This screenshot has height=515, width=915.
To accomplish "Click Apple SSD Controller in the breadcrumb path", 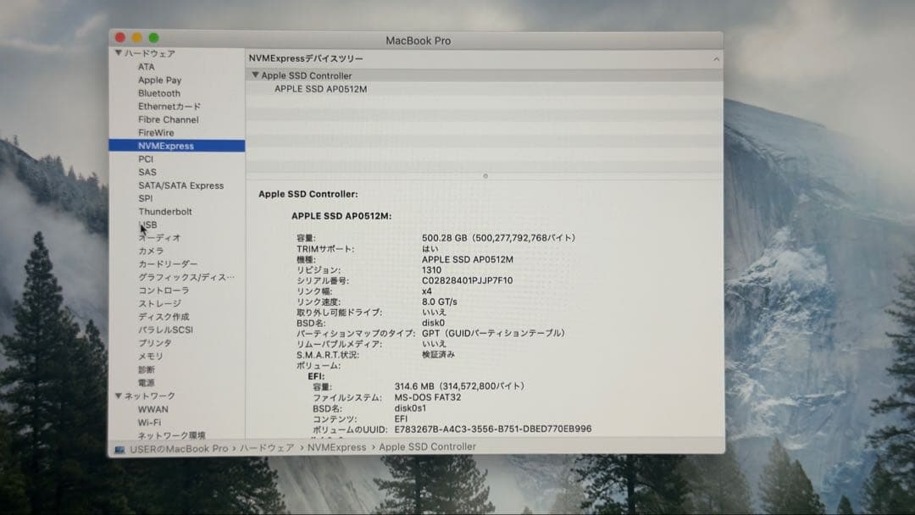I will [426, 446].
